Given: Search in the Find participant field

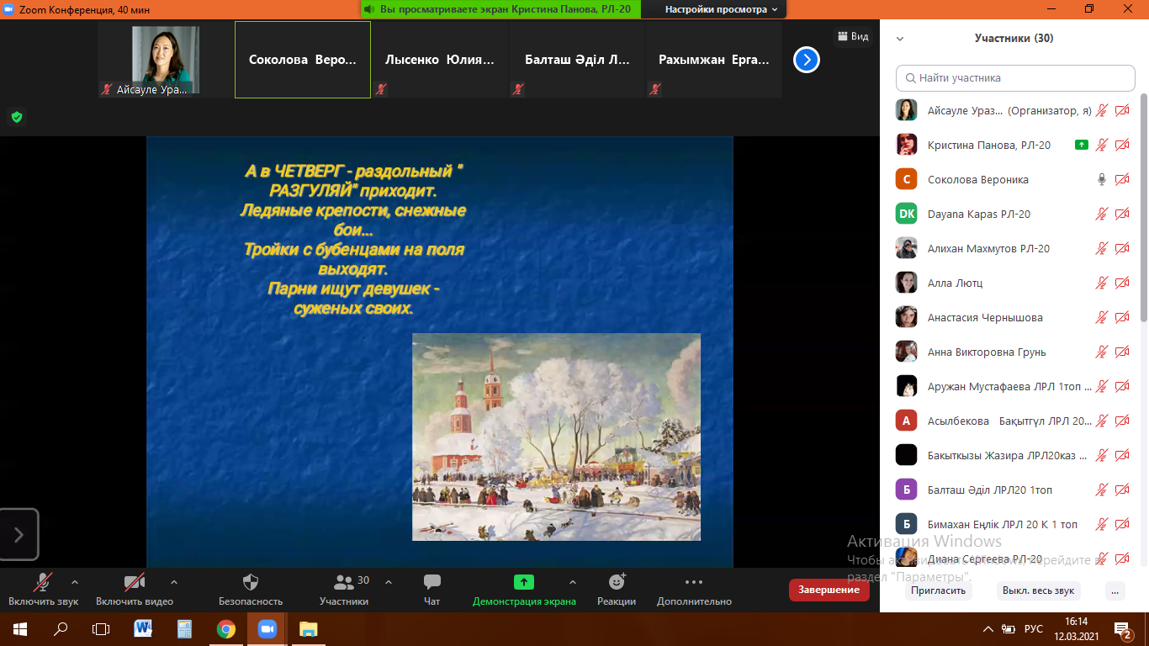Looking at the screenshot, I should tap(1015, 78).
